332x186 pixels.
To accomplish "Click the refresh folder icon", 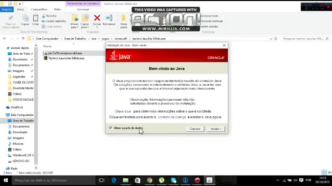I will (x=275, y=39).
